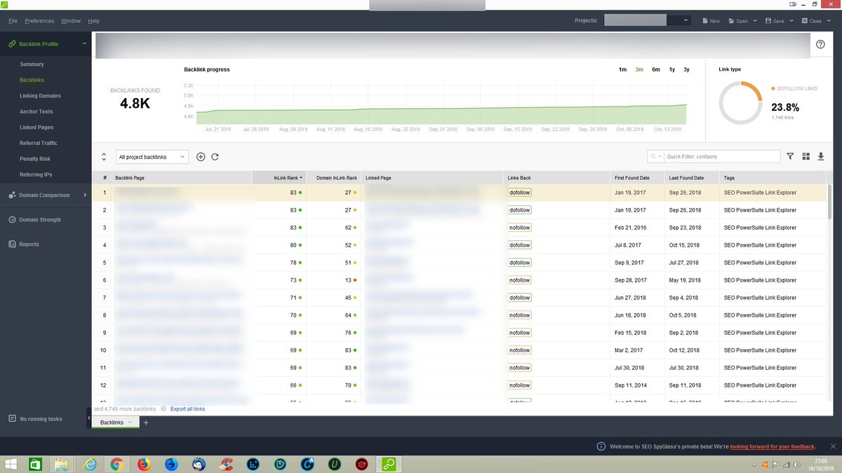This screenshot has width=842, height=473.
Task: Open Internet Explorer from the taskbar
Action: [x=90, y=464]
